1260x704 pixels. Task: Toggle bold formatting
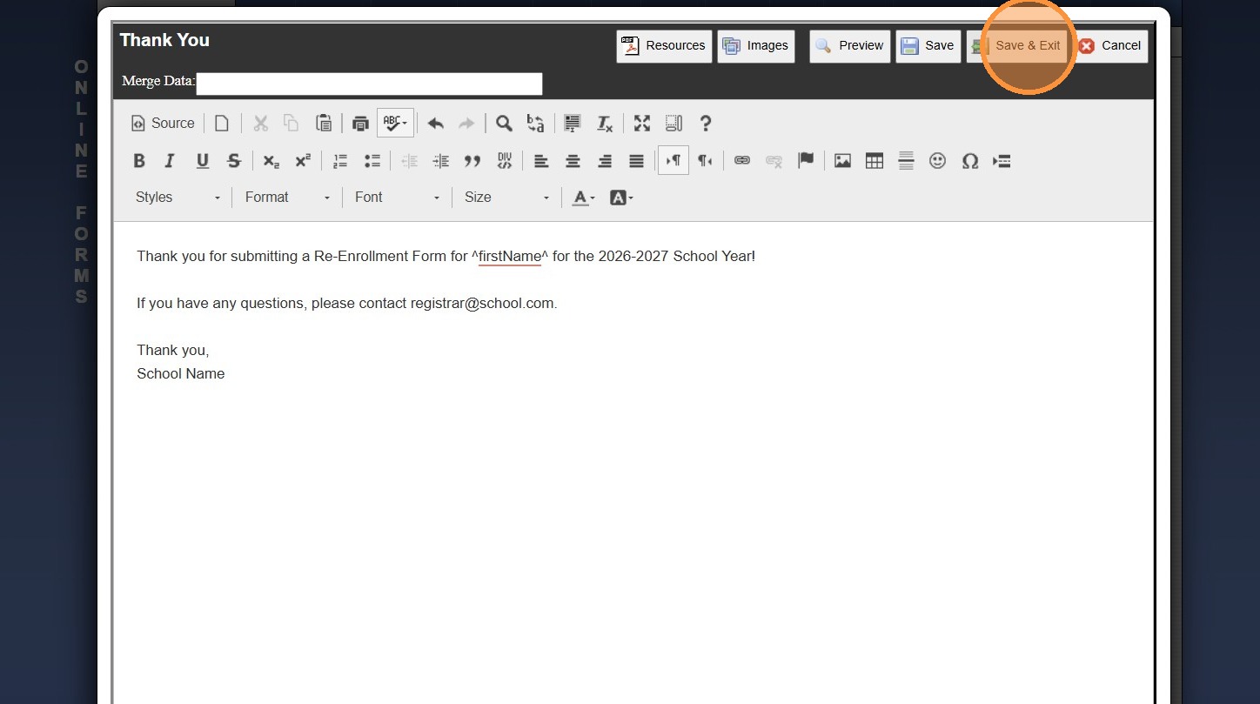[138, 161]
